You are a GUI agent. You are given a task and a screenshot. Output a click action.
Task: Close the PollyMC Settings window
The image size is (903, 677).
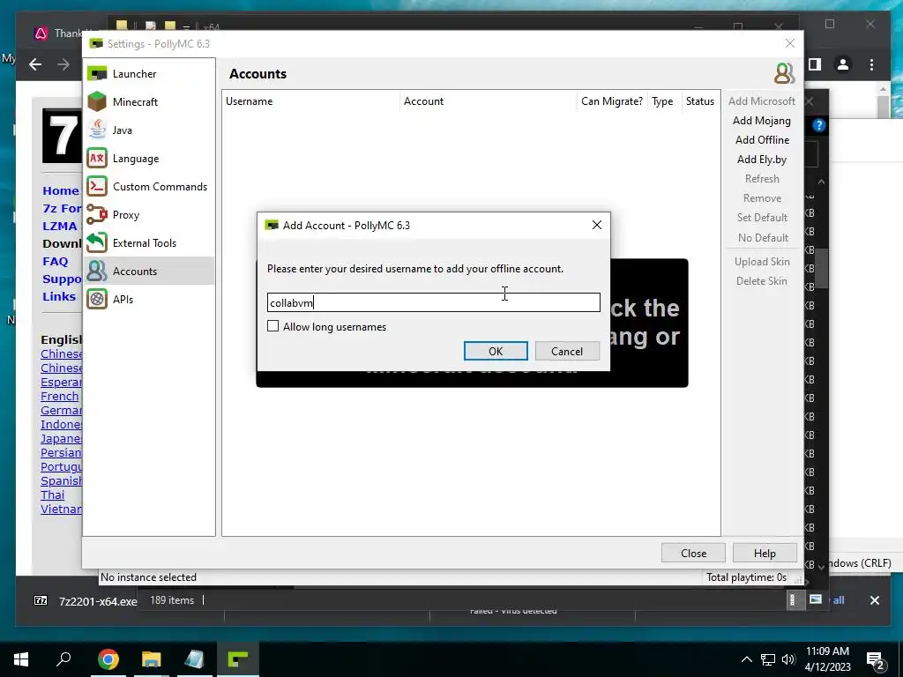(x=790, y=44)
